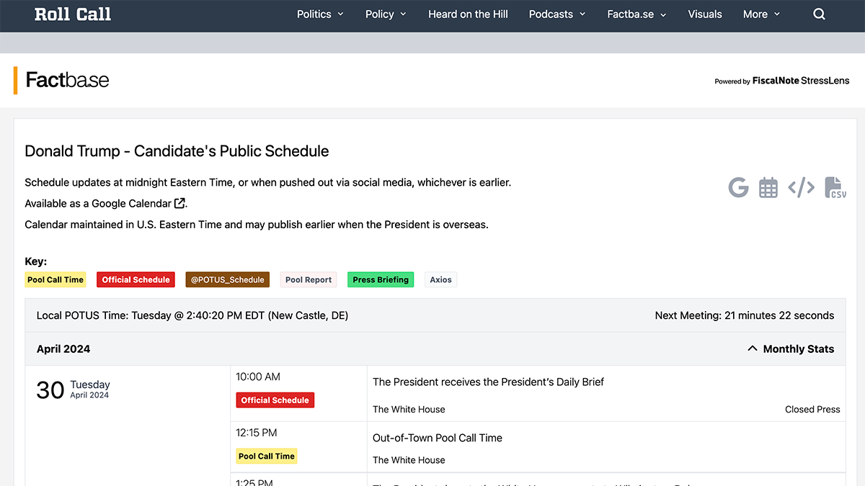
Task: Open the Visuals menu item
Action: 705,14
